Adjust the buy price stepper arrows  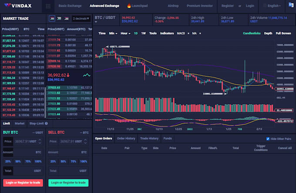tap(40, 141)
